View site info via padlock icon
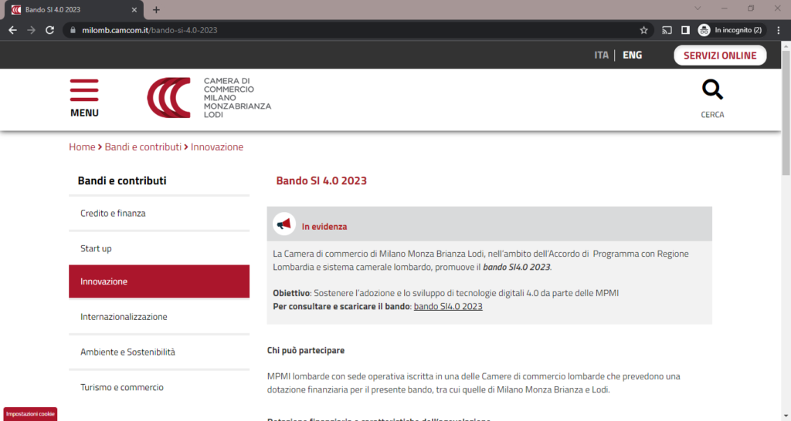This screenshot has width=791, height=421. [73, 30]
